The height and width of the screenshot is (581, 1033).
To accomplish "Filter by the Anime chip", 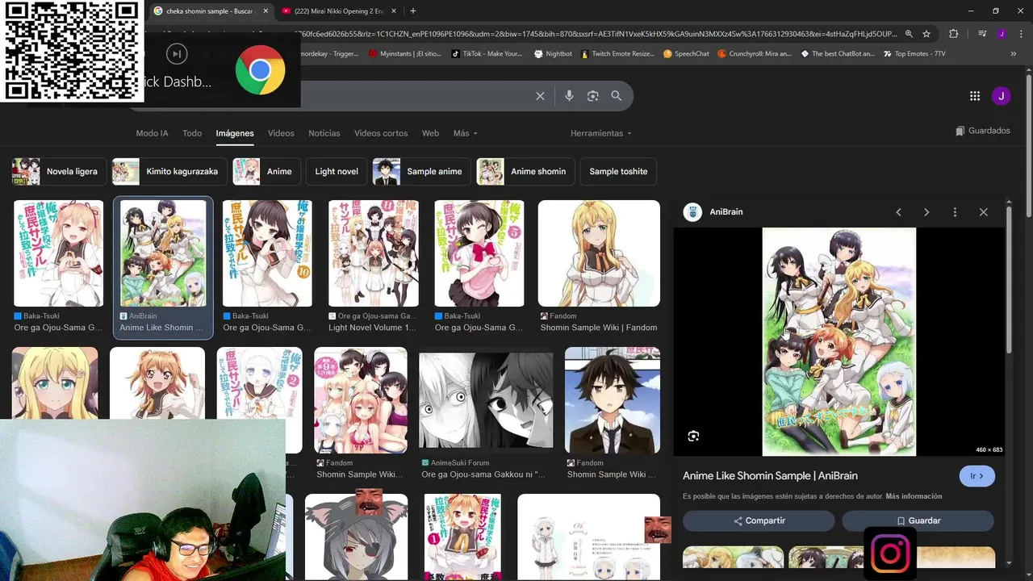I will (x=266, y=172).
